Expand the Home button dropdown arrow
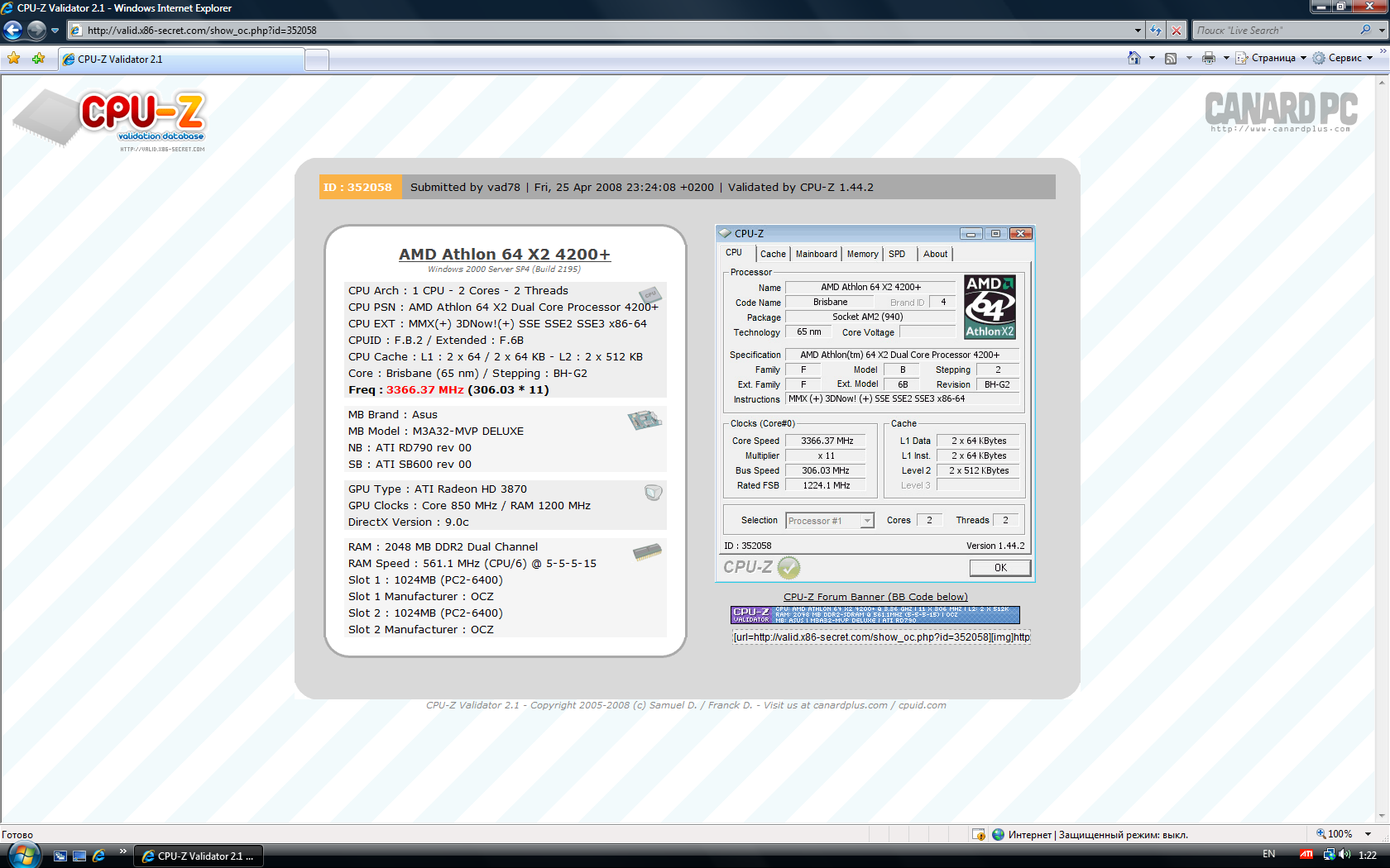1390x868 pixels. click(1152, 58)
